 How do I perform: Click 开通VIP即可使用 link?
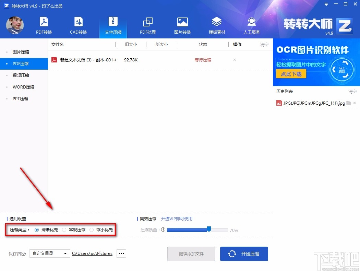[177, 219]
